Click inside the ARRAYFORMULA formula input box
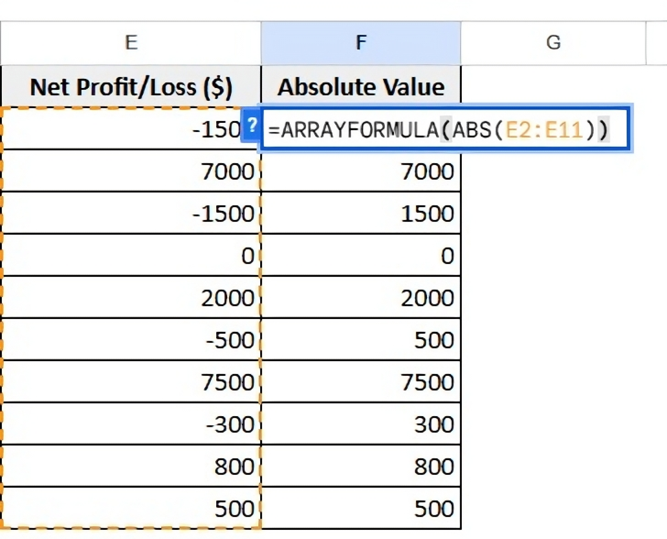The height and width of the screenshot is (539, 667). click(x=443, y=130)
